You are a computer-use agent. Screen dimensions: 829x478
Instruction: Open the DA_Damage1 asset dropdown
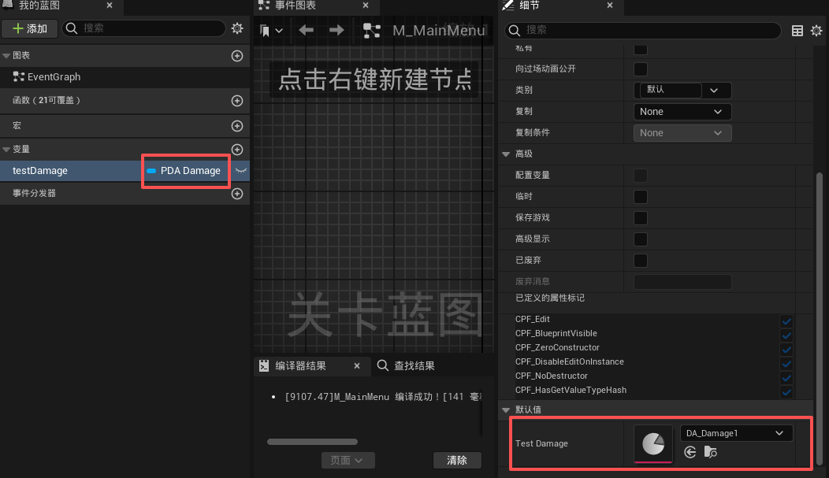point(736,433)
